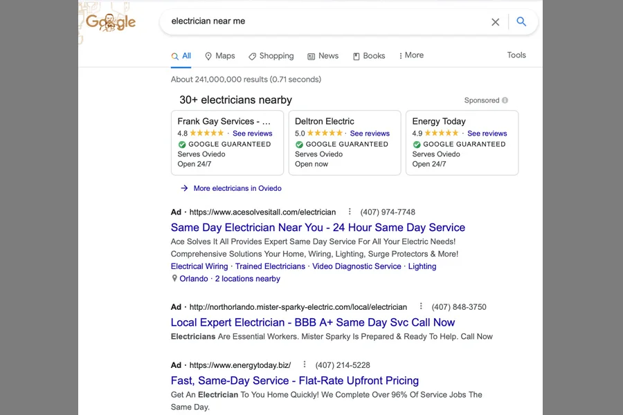This screenshot has height=415, width=623.
Task: Switch to the Maps tab
Action: [219, 56]
